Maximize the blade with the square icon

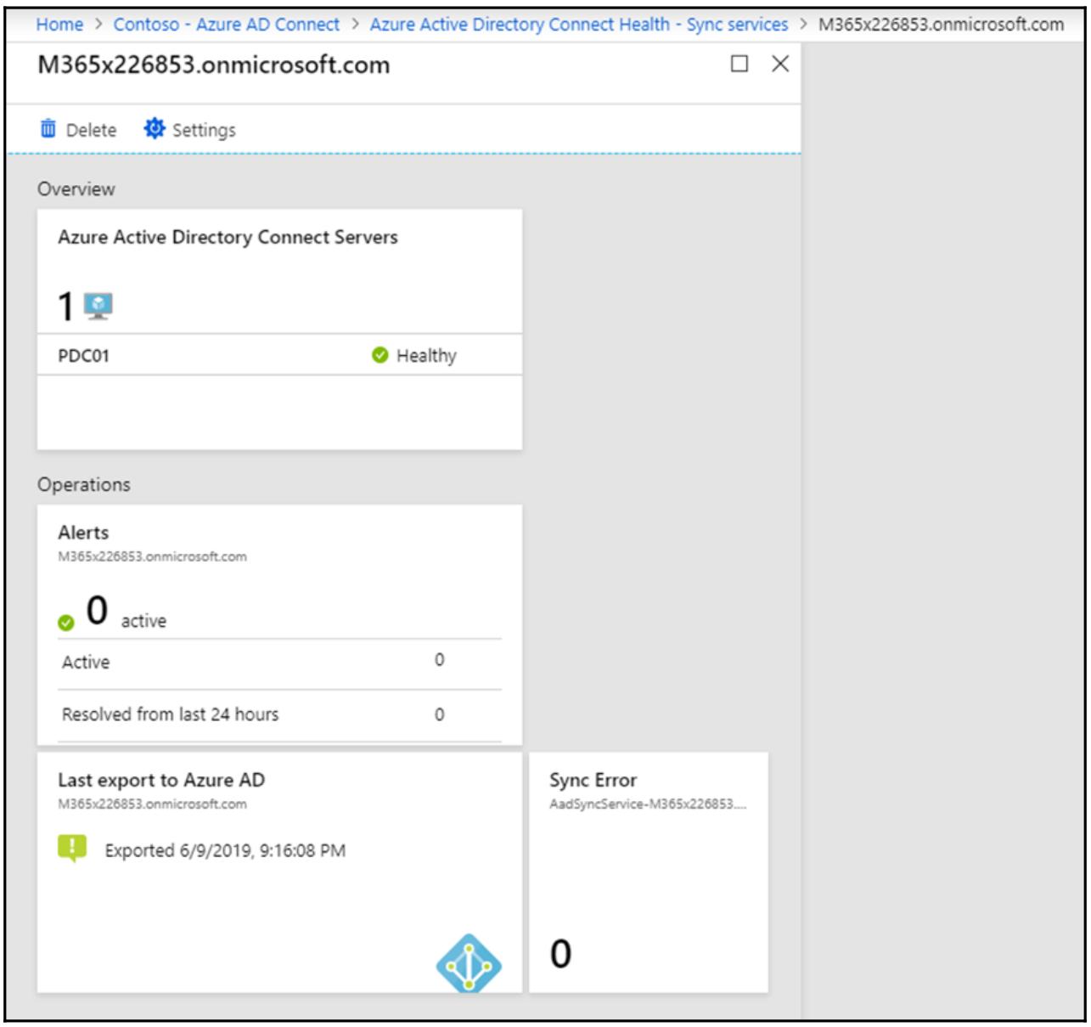coord(740,64)
